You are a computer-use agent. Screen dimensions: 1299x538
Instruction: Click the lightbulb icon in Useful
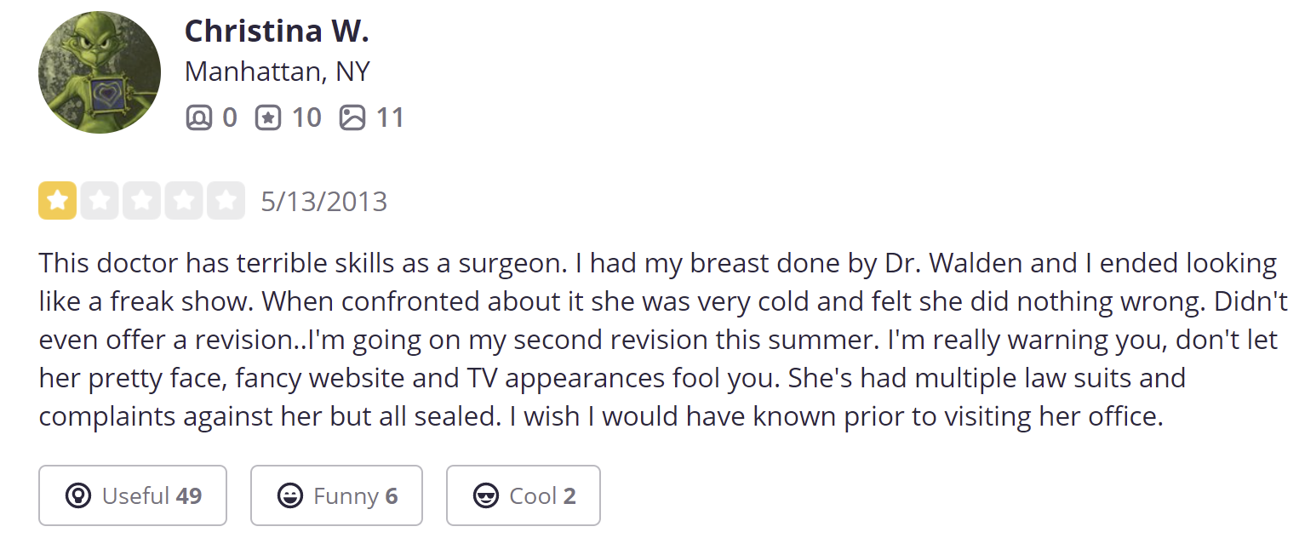click(78, 495)
